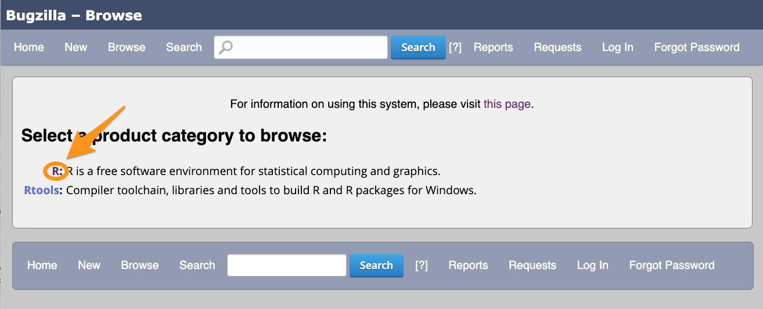Go to Browse in the top navigation bar
The width and height of the screenshot is (763, 309).
pyautogui.click(x=127, y=48)
